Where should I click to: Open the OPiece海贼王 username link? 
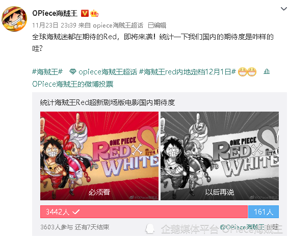[x=55, y=13]
